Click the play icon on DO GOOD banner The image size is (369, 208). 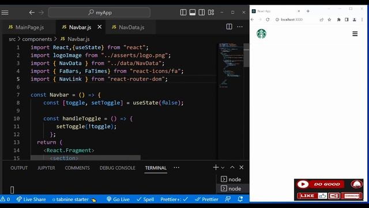[303, 184]
